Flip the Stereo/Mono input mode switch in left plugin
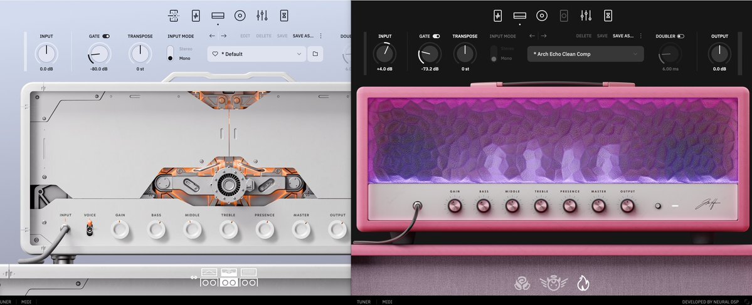The width and height of the screenshot is (752, 305). (170, 54)
